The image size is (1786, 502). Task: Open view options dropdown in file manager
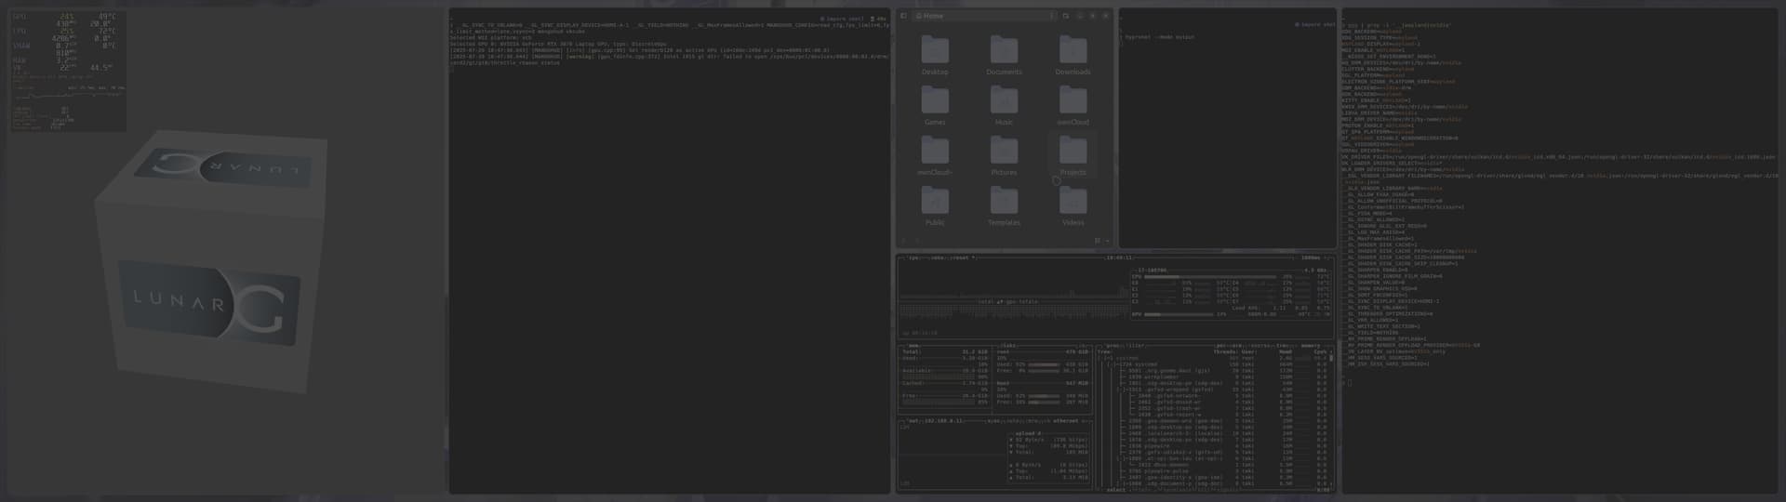click(x=1107, y=241)
